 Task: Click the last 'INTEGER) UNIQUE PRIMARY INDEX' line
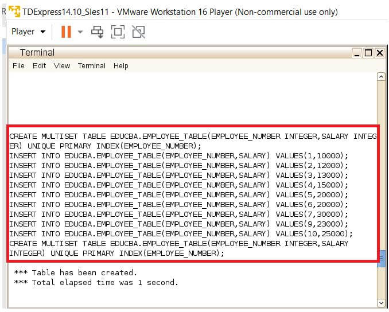click(116, 253)
